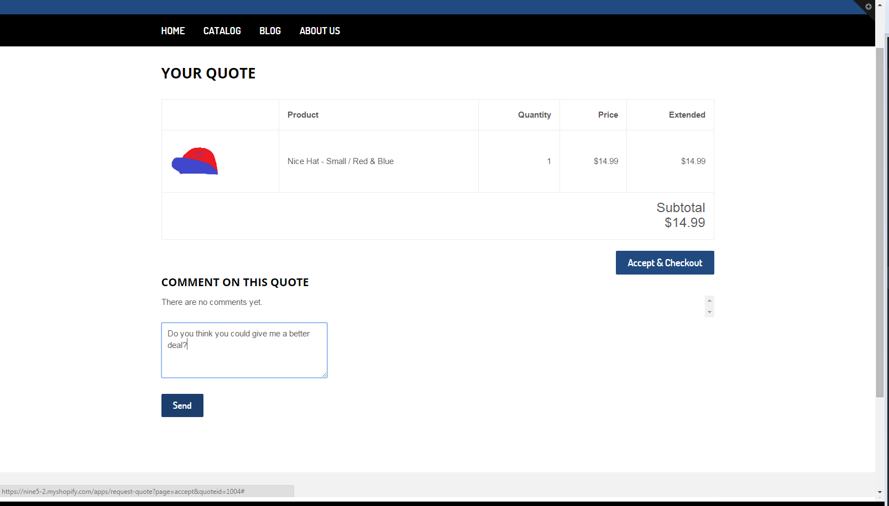Viewport: 889px width, 506px height.
Task: Click the Nice Hat product image
Action: point(195,161)
